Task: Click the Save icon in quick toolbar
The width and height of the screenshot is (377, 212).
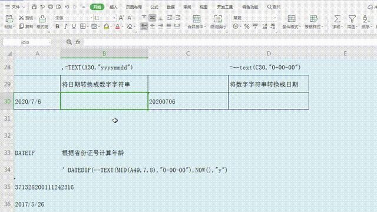Action: tap(34, 7)
